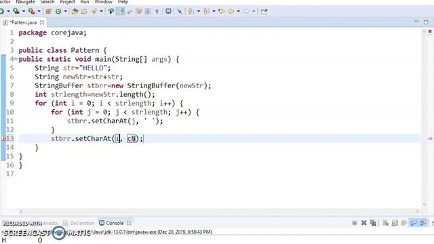Close the Console view tab

click(x=129, y=223)
